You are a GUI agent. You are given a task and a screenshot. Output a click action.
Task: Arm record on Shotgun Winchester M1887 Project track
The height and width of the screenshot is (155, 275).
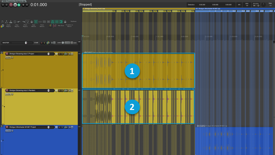click(7, 127)
